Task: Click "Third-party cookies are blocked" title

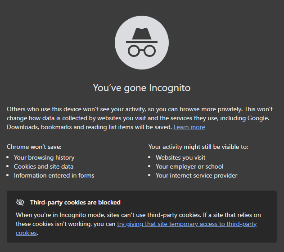Action: point(75,202)
